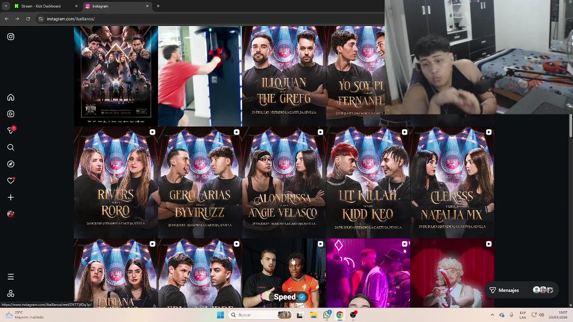This screenshot has height=322, width=573.
Task: Click the address bar URL instagram.com/ibaillanos
Action: point(71,19)
